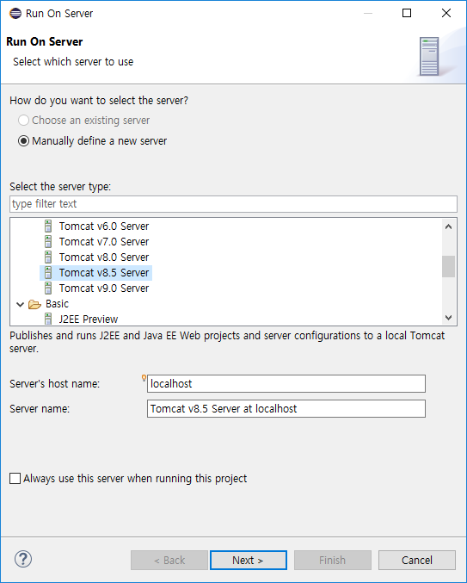Click the Server's host name field
The image size is (467, 583).
pyautogui.click(x=286, y=383)
